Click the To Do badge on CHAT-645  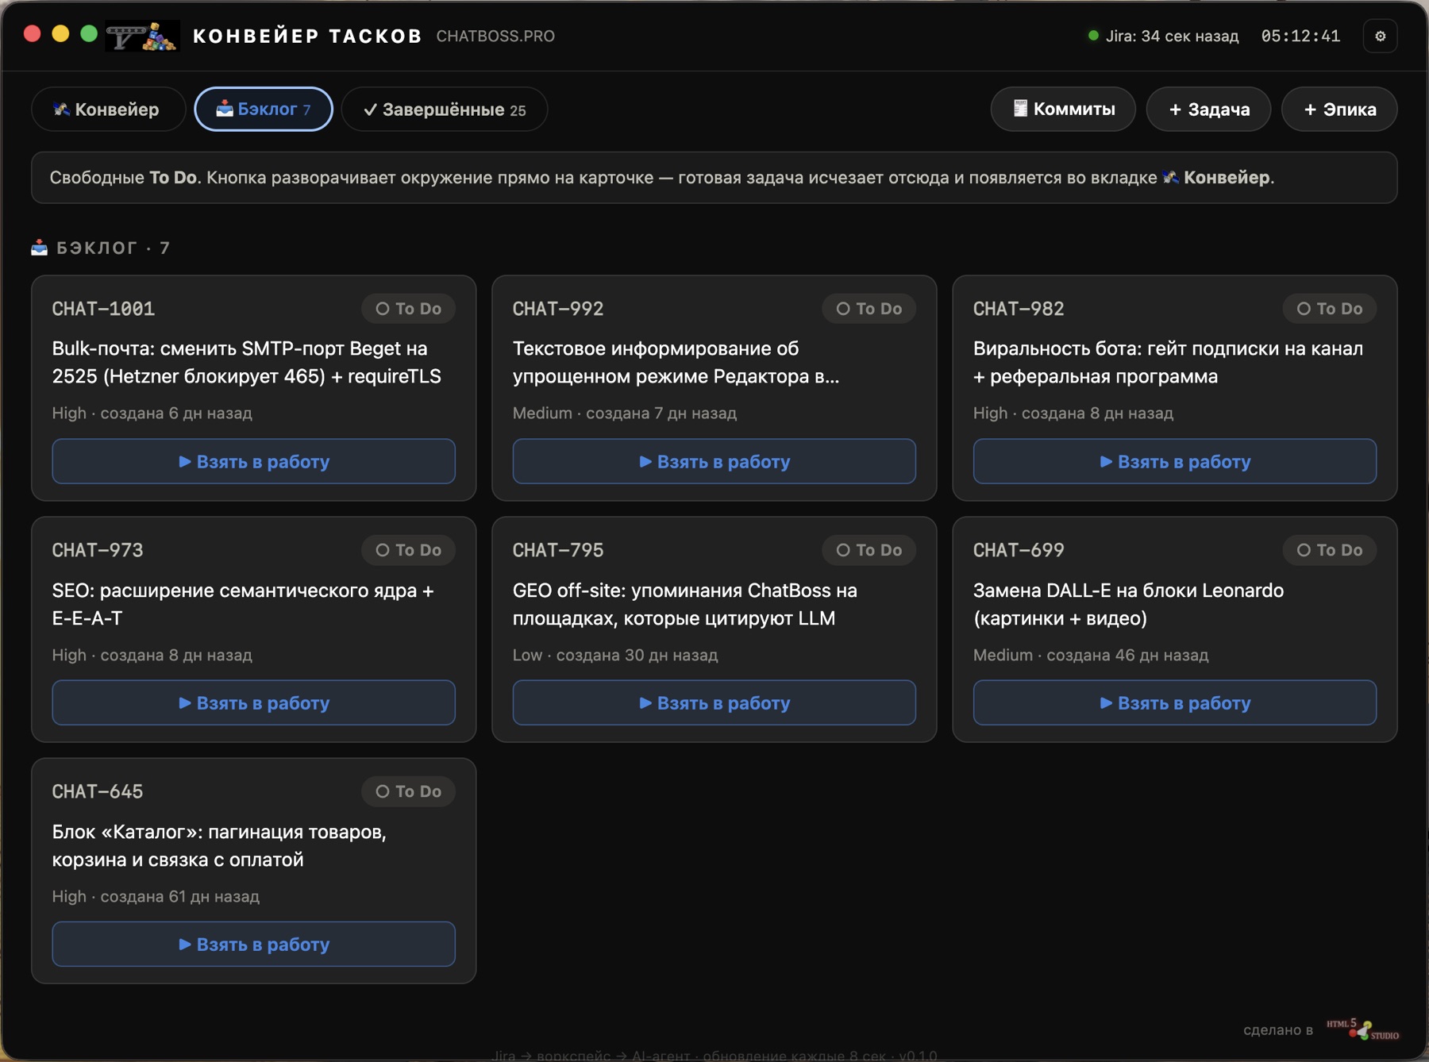point(408,791)
